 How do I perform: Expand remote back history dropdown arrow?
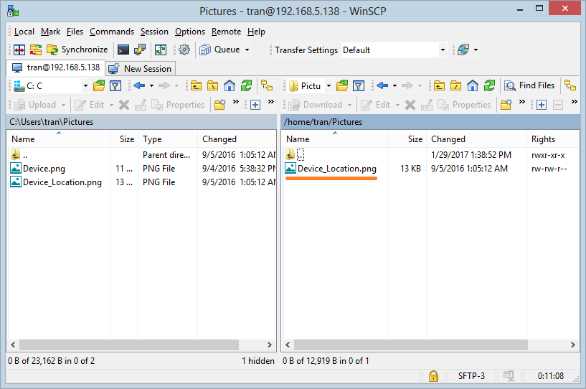point(394,86)
